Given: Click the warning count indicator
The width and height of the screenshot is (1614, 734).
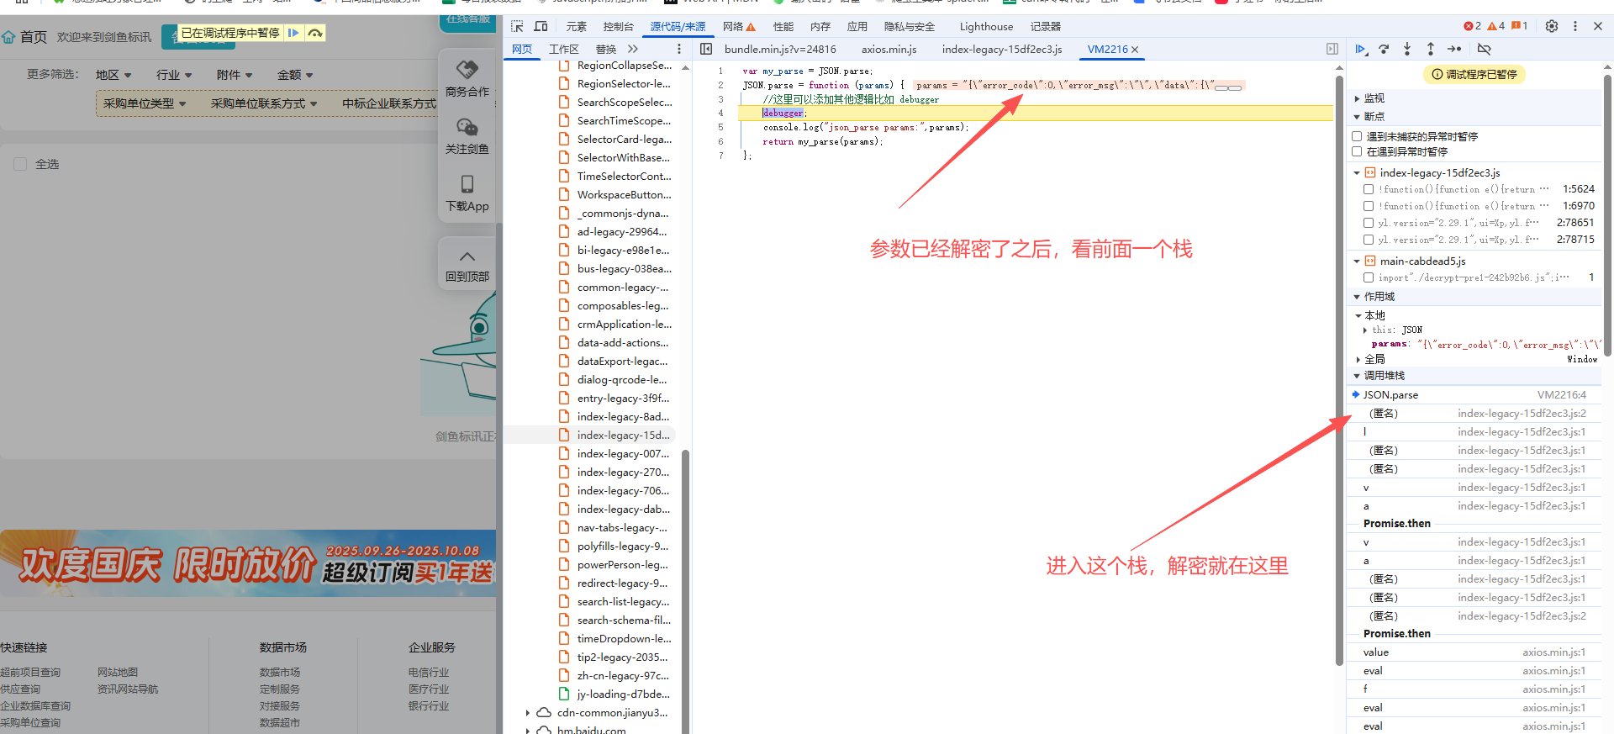Looking at the screenshot, I should click(x=1496, y=26).
